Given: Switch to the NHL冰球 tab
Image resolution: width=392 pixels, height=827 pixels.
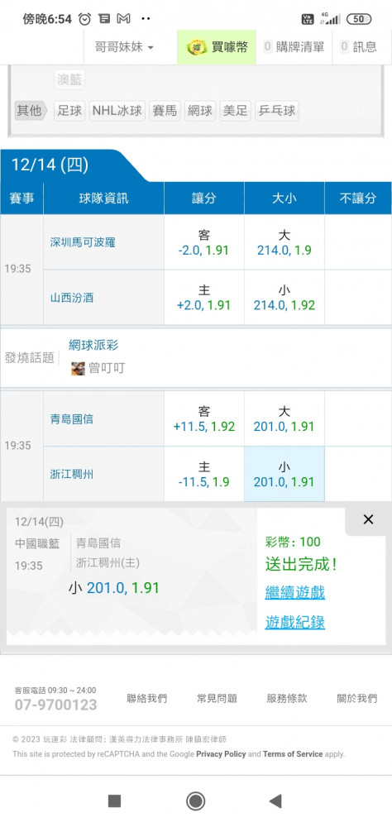Looking at the screenshot, I should click(117, 111).
